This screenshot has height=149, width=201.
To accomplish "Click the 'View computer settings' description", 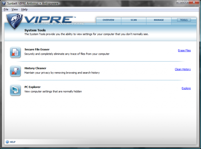I will (x=53, y=92).
